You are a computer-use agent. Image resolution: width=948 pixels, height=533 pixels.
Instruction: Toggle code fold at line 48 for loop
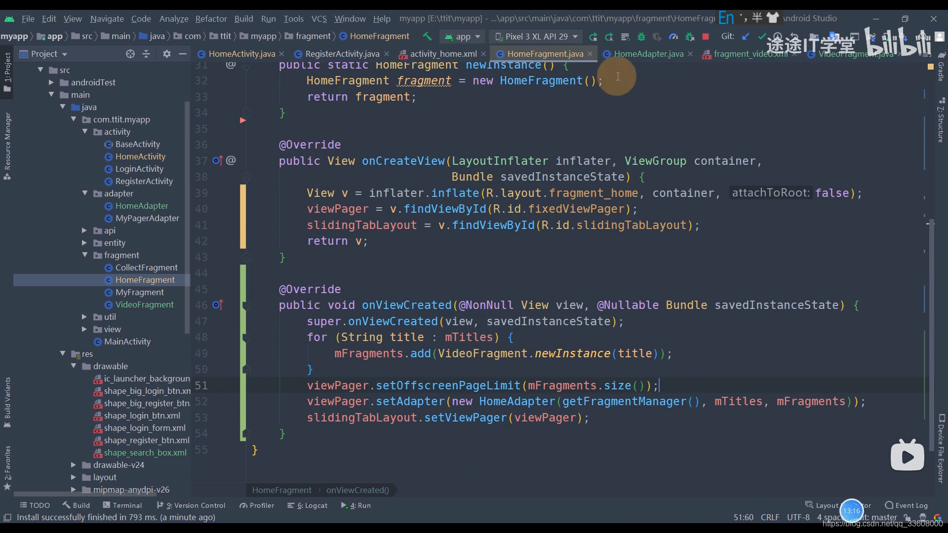(x=246, y=338)
